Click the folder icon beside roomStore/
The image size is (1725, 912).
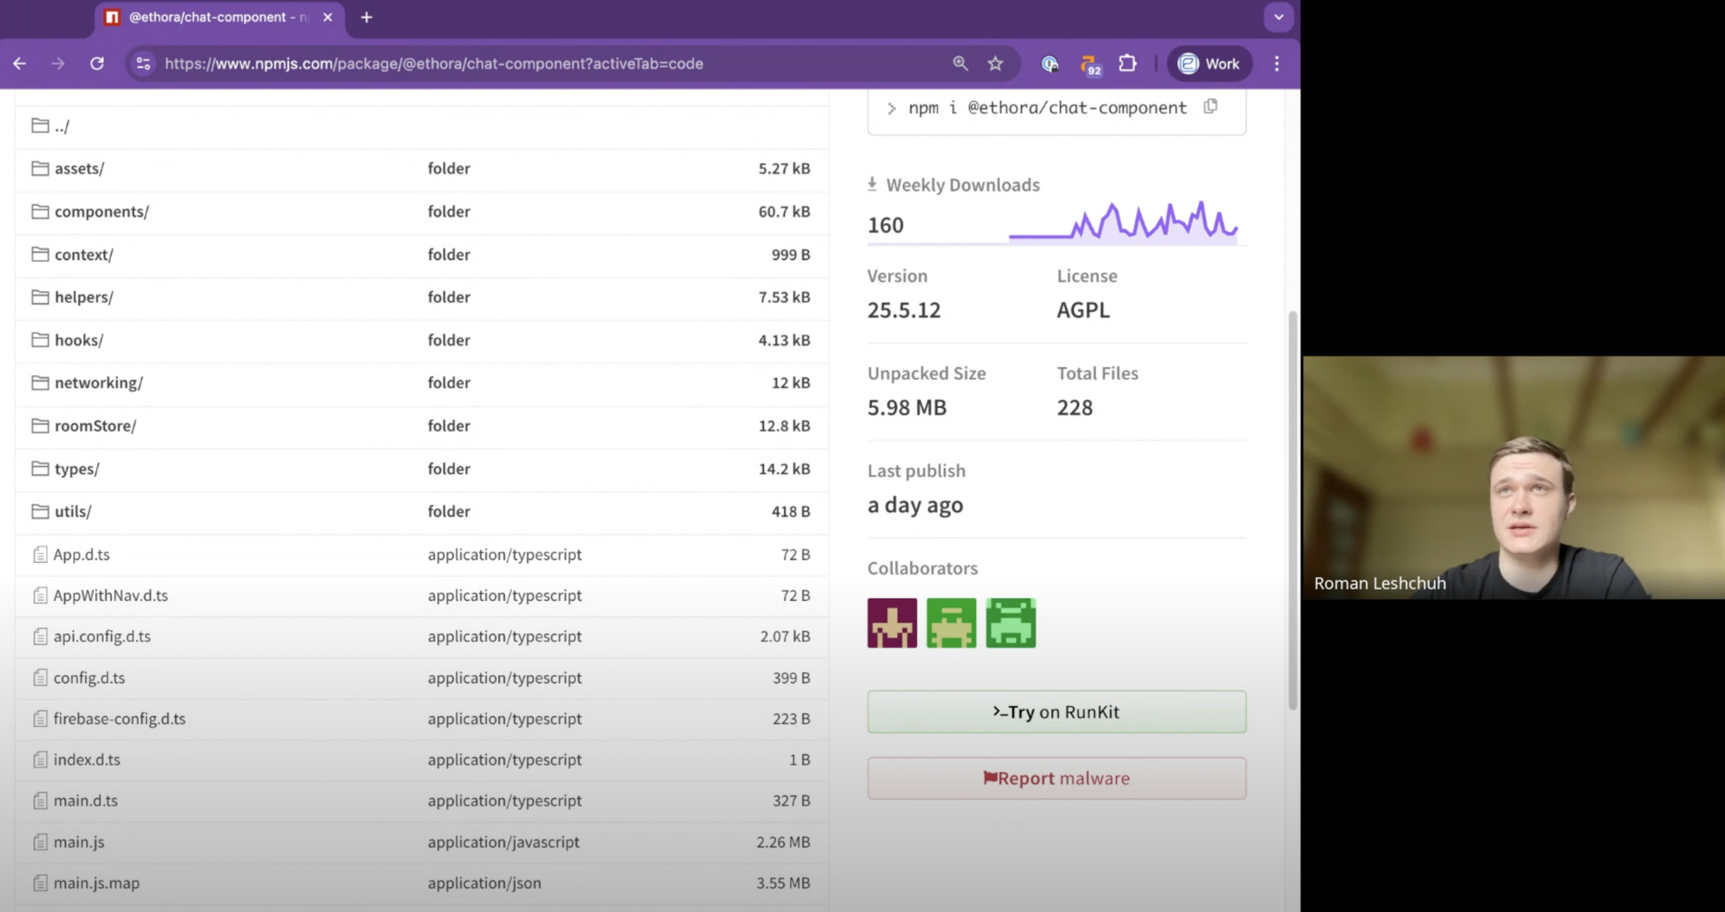click(40, 426)
